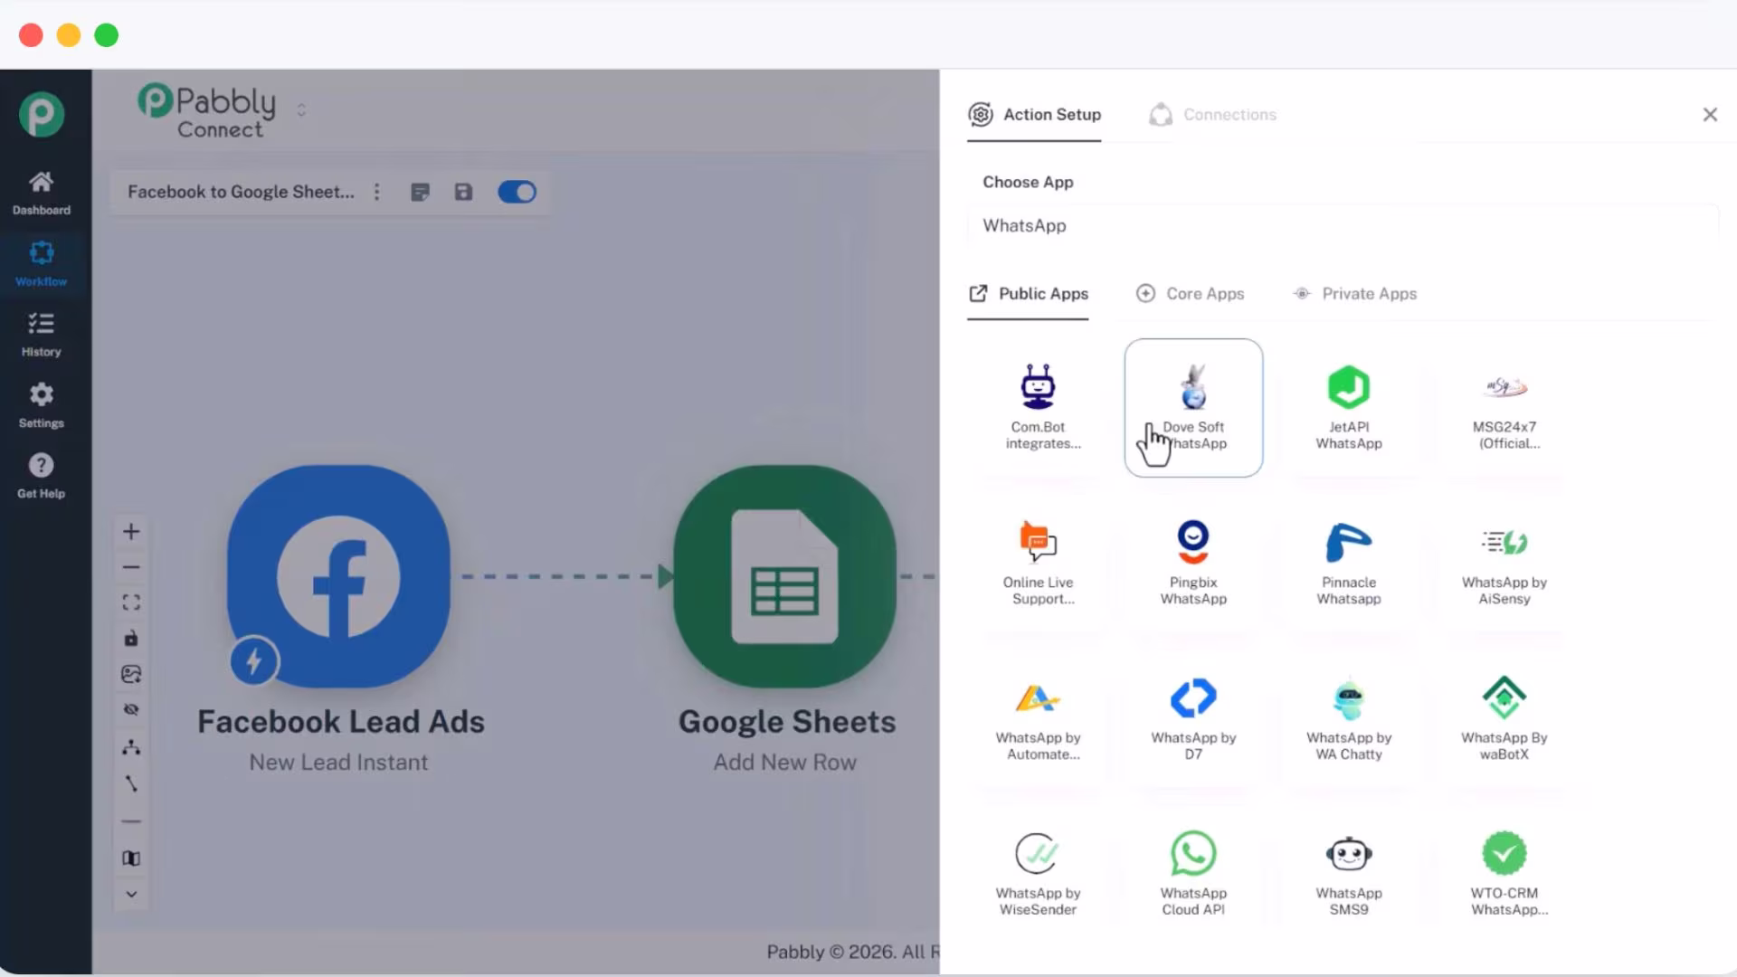Screen dimensions: 1737x977
Task: Select the Core Apps tab
Action: 1190,294
